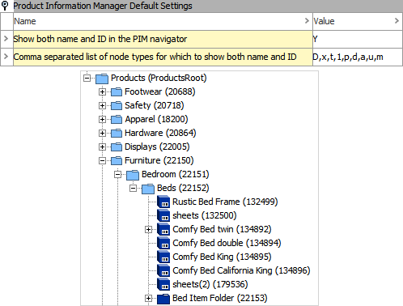Select the Footwear folder icon

pyautogui.click(x=117, y=91)
